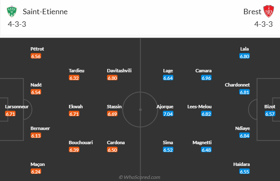Select Bernauer's 6.13 rating badge

36,135
